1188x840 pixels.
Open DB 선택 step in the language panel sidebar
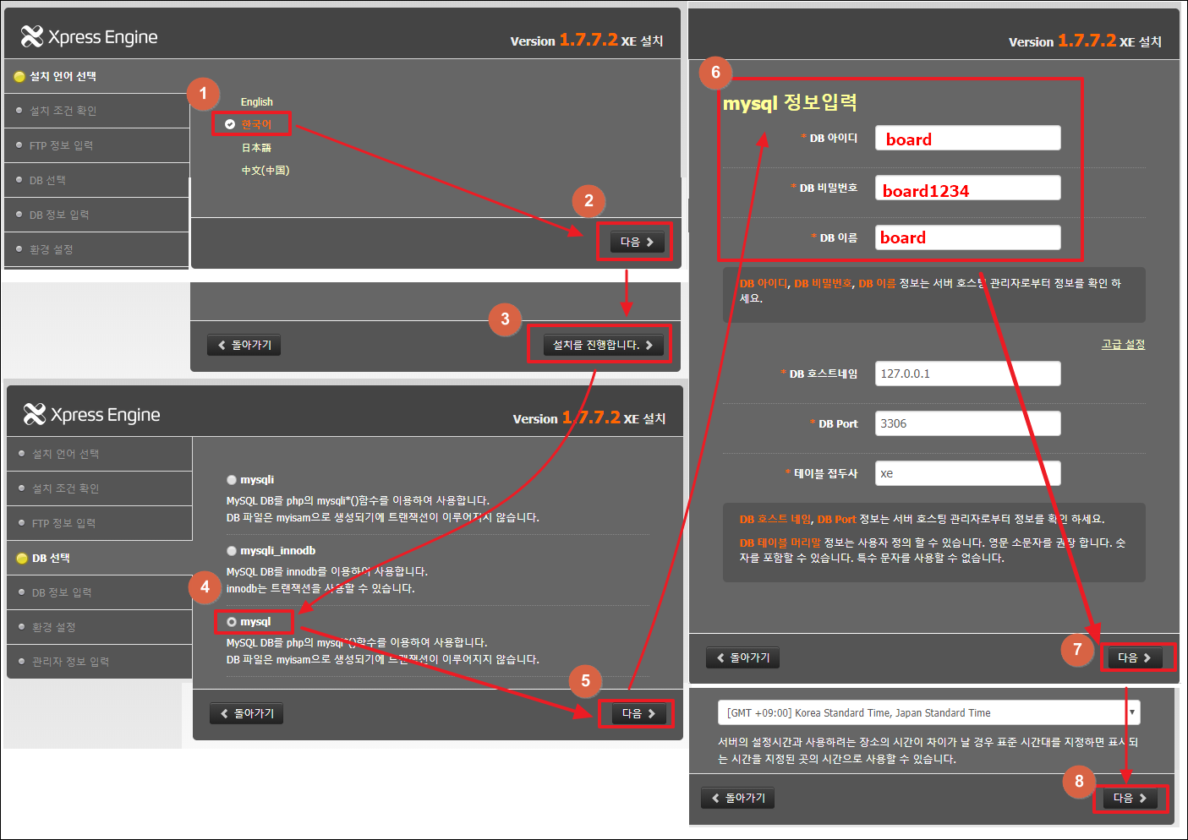(x=96, y=180)
